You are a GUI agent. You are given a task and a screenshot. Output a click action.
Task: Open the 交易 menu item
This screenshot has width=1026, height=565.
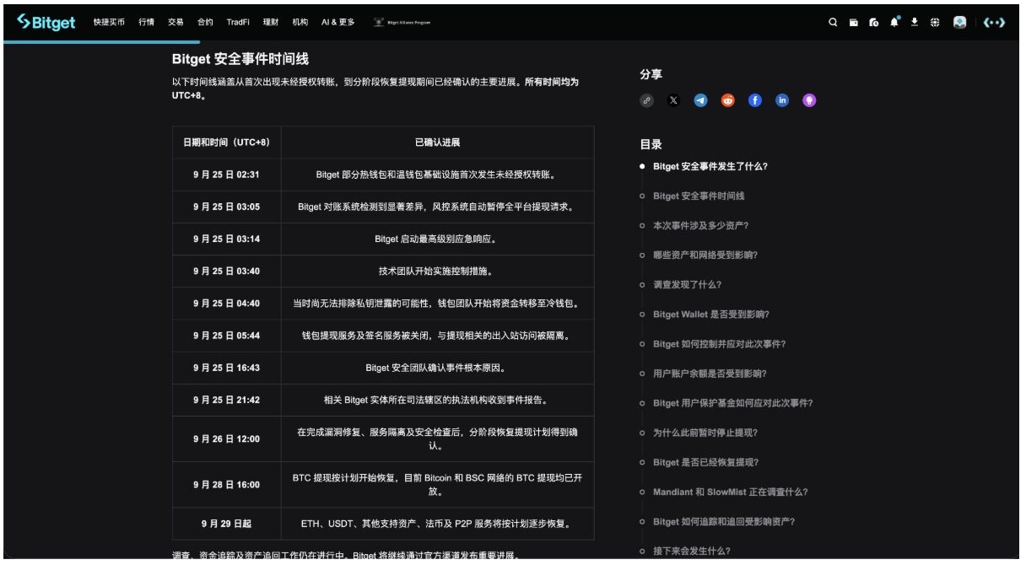175,22
